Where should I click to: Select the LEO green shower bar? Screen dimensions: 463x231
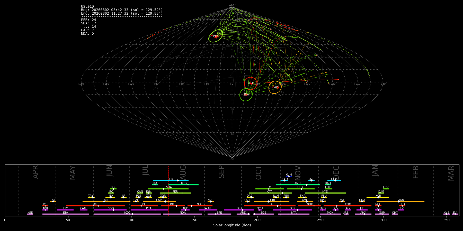[301, 189]
